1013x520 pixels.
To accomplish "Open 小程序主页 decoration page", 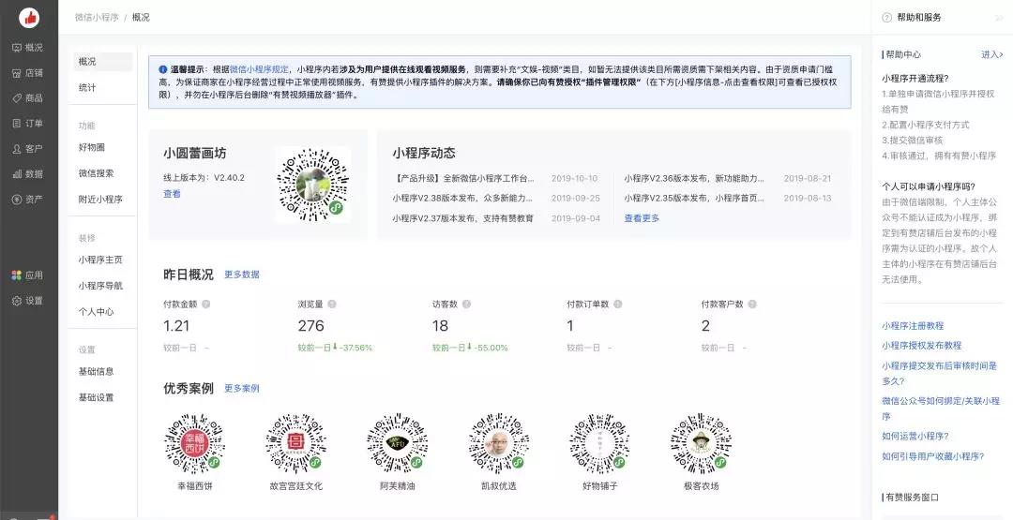I will pyautogui.click(x=100, y=260).
